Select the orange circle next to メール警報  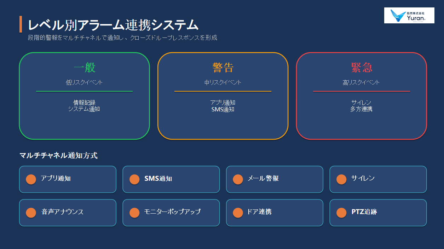[238, 179]
